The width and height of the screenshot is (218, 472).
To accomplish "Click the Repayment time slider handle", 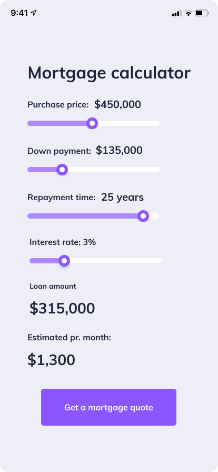I will [x=143, y=216].
